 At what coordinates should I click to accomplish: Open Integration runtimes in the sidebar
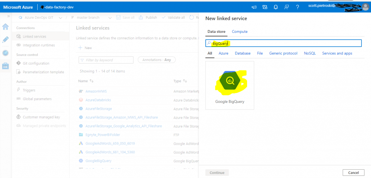pyautogui.click(x=39, y=45)
